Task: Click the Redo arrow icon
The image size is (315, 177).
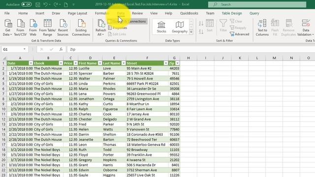Action: [x=56, y=4]
